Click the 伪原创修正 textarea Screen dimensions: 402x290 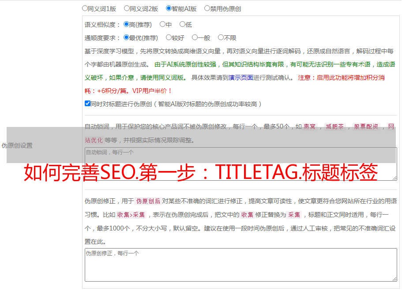click(x=241, y=265)
